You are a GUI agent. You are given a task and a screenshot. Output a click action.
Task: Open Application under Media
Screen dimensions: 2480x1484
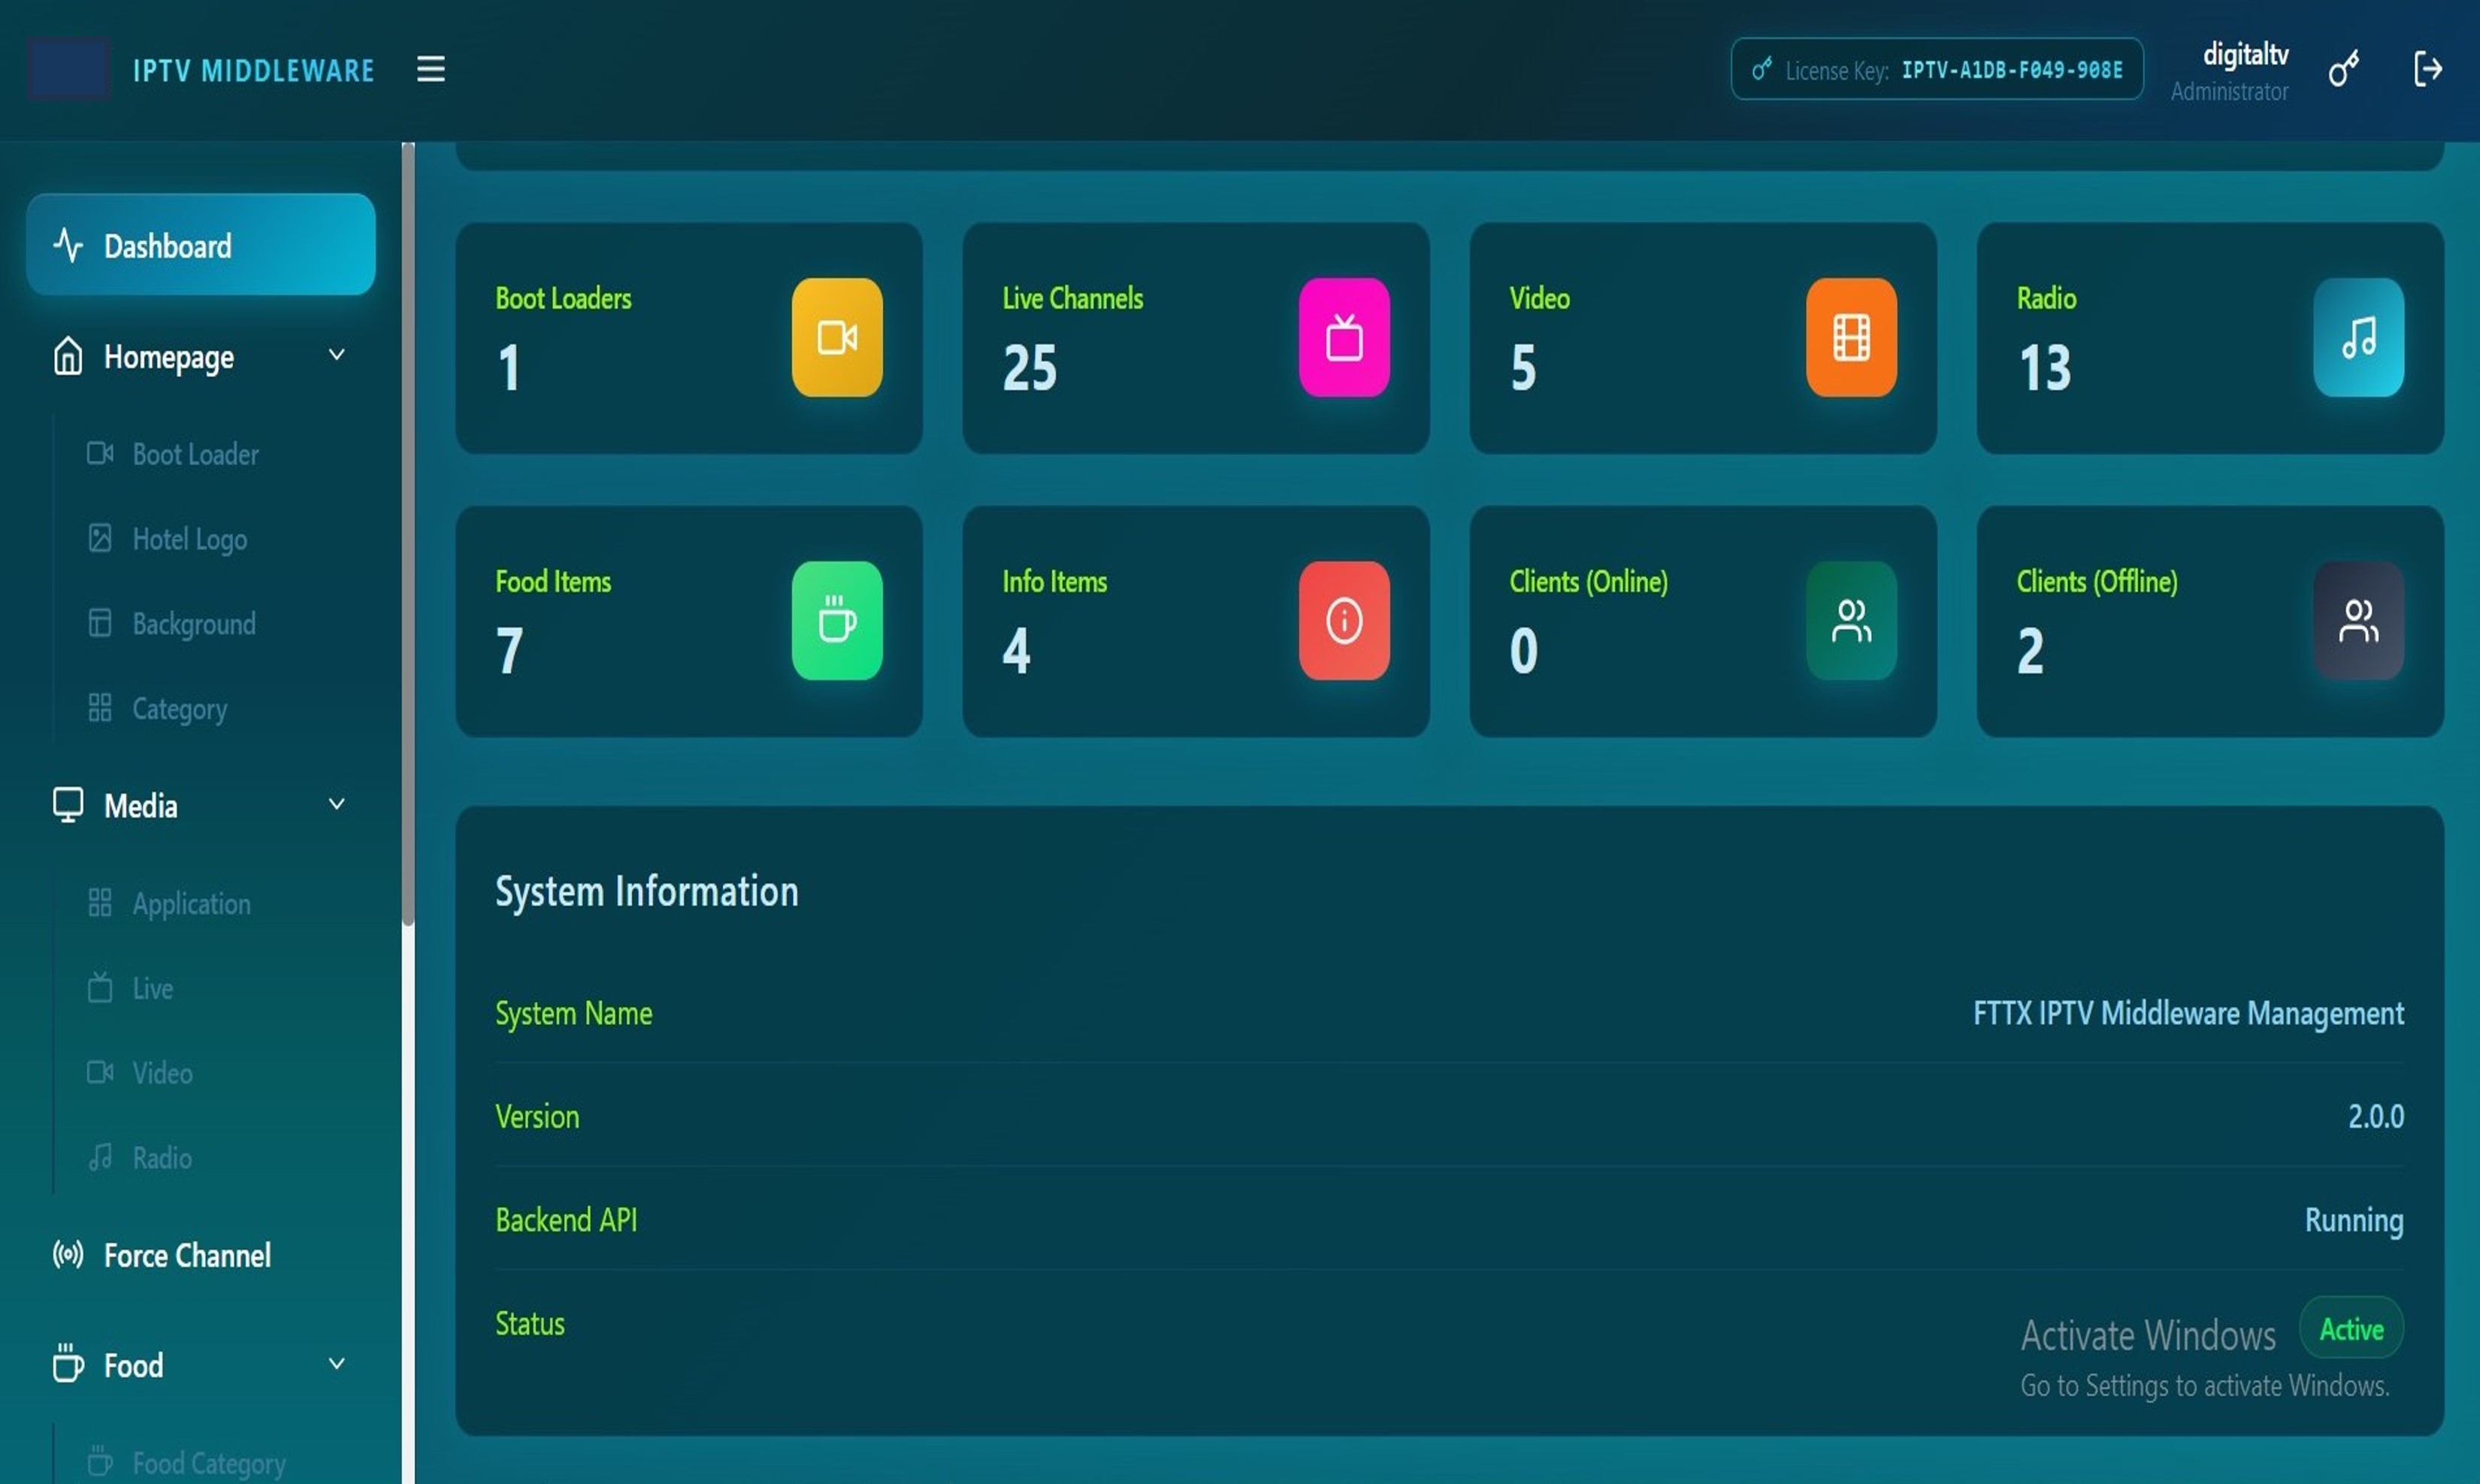tap(191, 904)
